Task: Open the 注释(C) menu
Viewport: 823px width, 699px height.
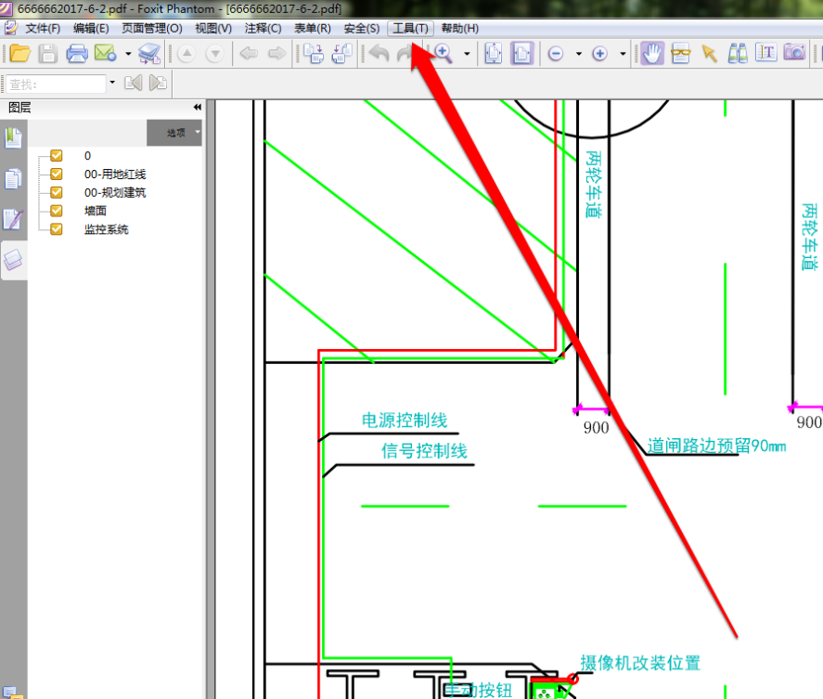Action: (263, 29)
